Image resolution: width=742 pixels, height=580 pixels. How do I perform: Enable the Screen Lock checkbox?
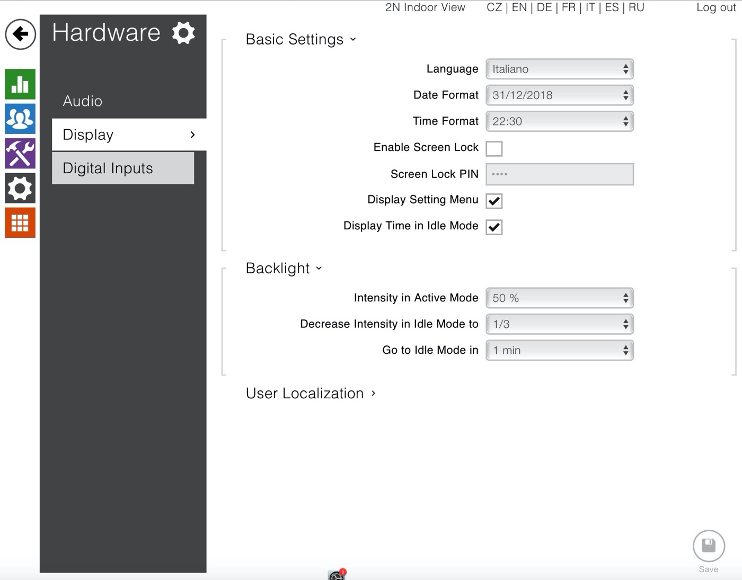(x=494, y=148)
